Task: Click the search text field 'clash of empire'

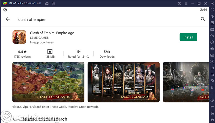Action: [x=32, y=19]
